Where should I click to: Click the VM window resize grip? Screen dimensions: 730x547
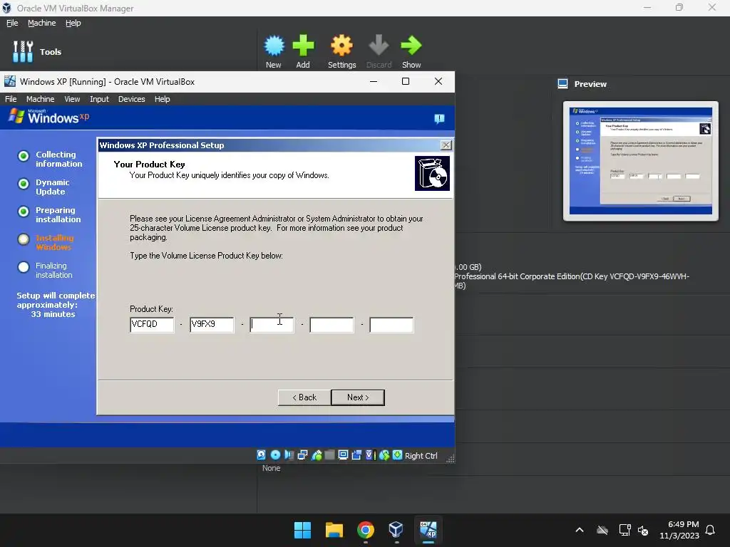(x=451, y=459)
